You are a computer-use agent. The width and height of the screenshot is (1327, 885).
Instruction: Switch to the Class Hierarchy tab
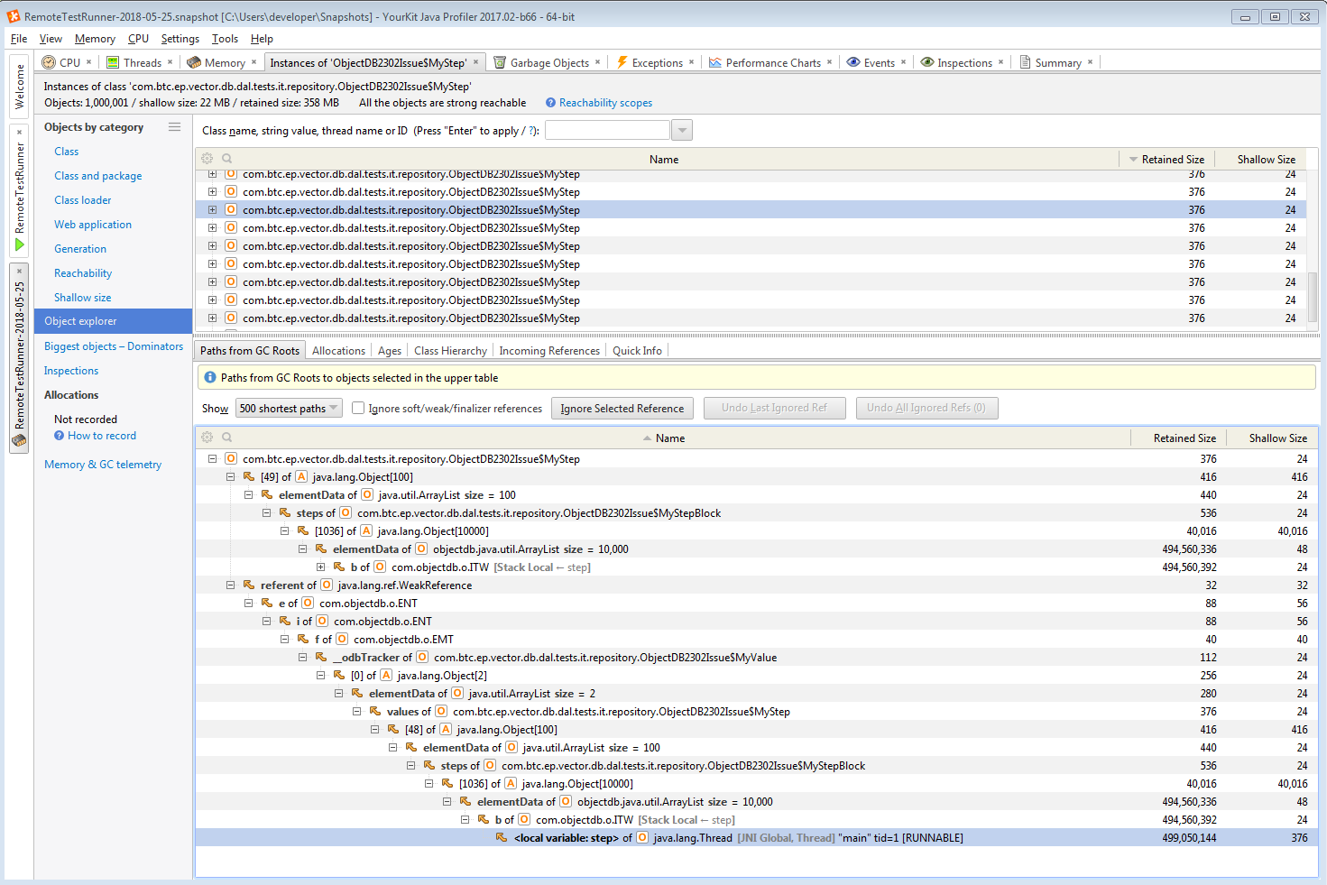[450, 351]
